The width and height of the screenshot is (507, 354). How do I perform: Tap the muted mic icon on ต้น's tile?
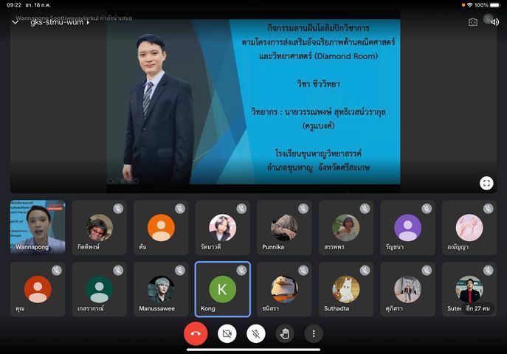click(180, 209)
